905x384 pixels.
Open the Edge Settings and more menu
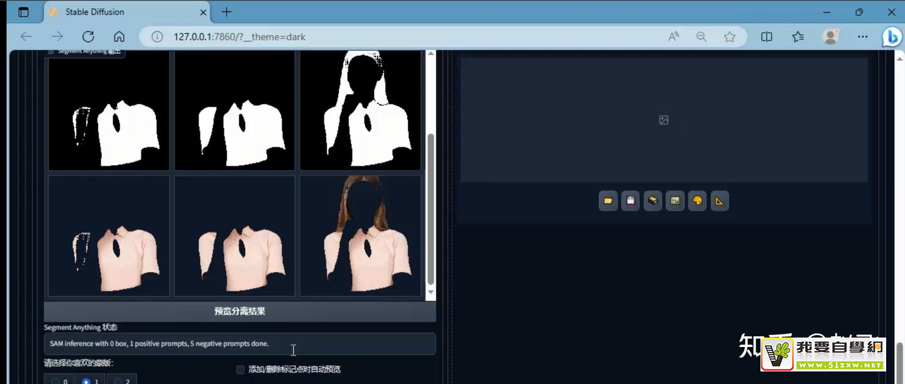coord(862,37)
